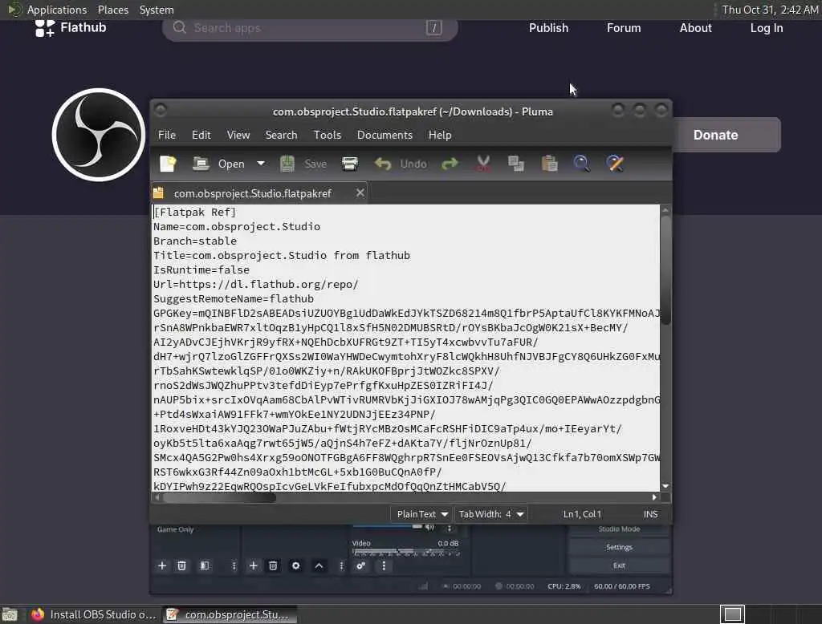Open the Plain Text syntax dropdown

[x=421, y=514]
